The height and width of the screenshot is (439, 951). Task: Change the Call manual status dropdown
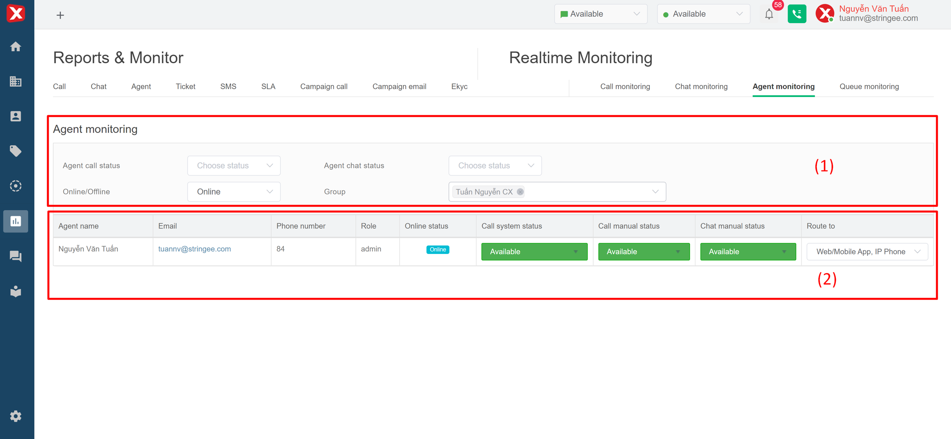click(x=643, y=252)
